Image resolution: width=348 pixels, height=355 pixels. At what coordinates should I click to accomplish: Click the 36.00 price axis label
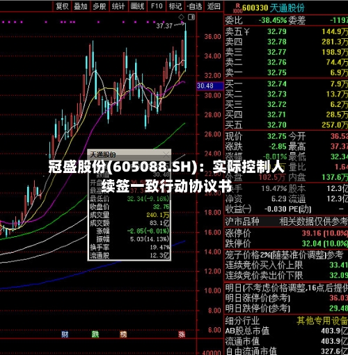pos(212,37)
